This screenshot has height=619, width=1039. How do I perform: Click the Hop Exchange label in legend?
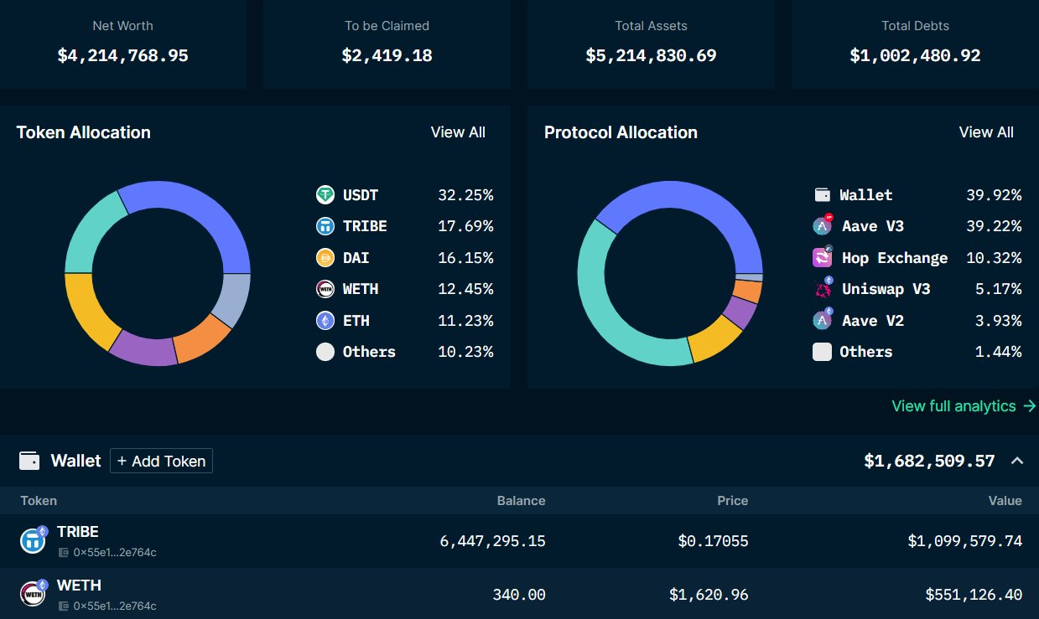click(x=895, y=258)
